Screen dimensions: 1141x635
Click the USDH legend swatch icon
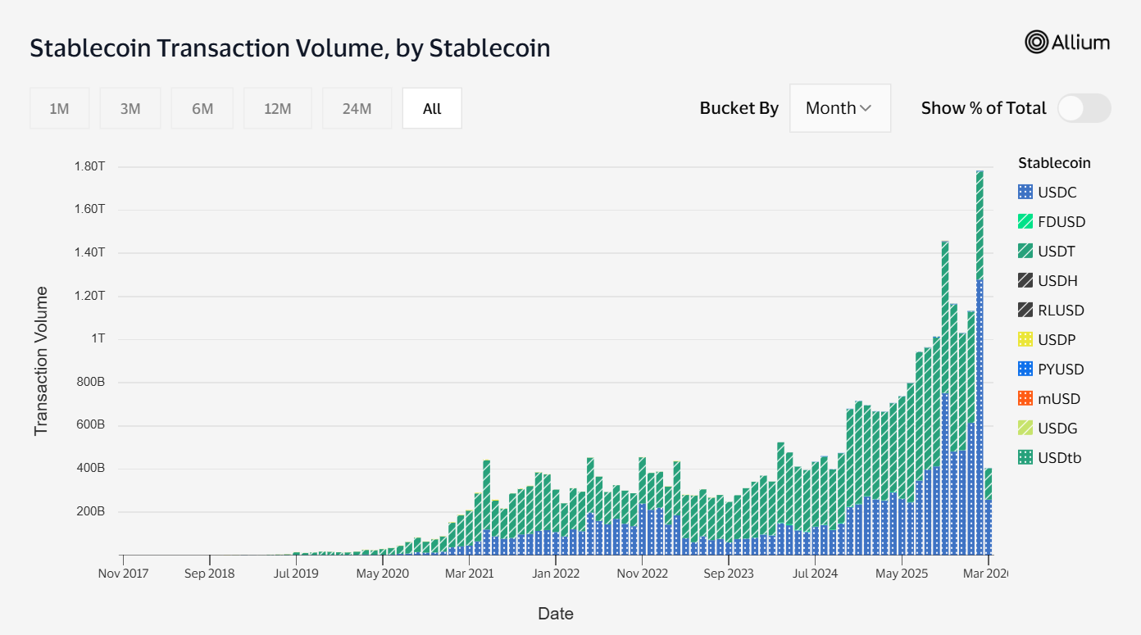tap(1025, 280)
